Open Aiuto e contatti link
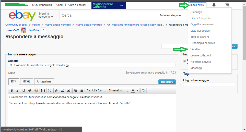This screenshot has height=132, width=246. click(77, 5)
